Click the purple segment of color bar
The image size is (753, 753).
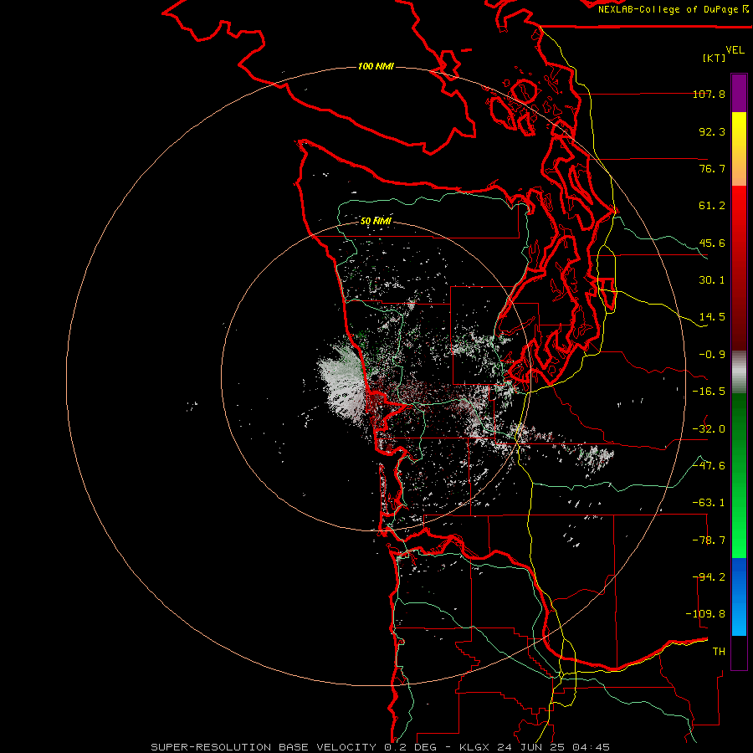click(739, 93)
